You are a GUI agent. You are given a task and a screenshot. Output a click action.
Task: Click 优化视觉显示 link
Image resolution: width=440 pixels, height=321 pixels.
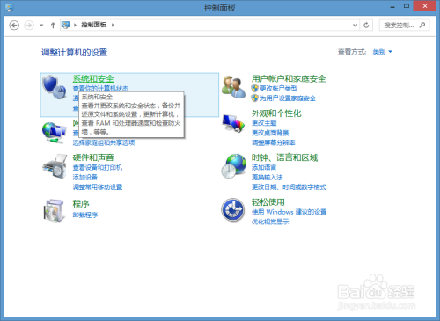coord(270,222)
